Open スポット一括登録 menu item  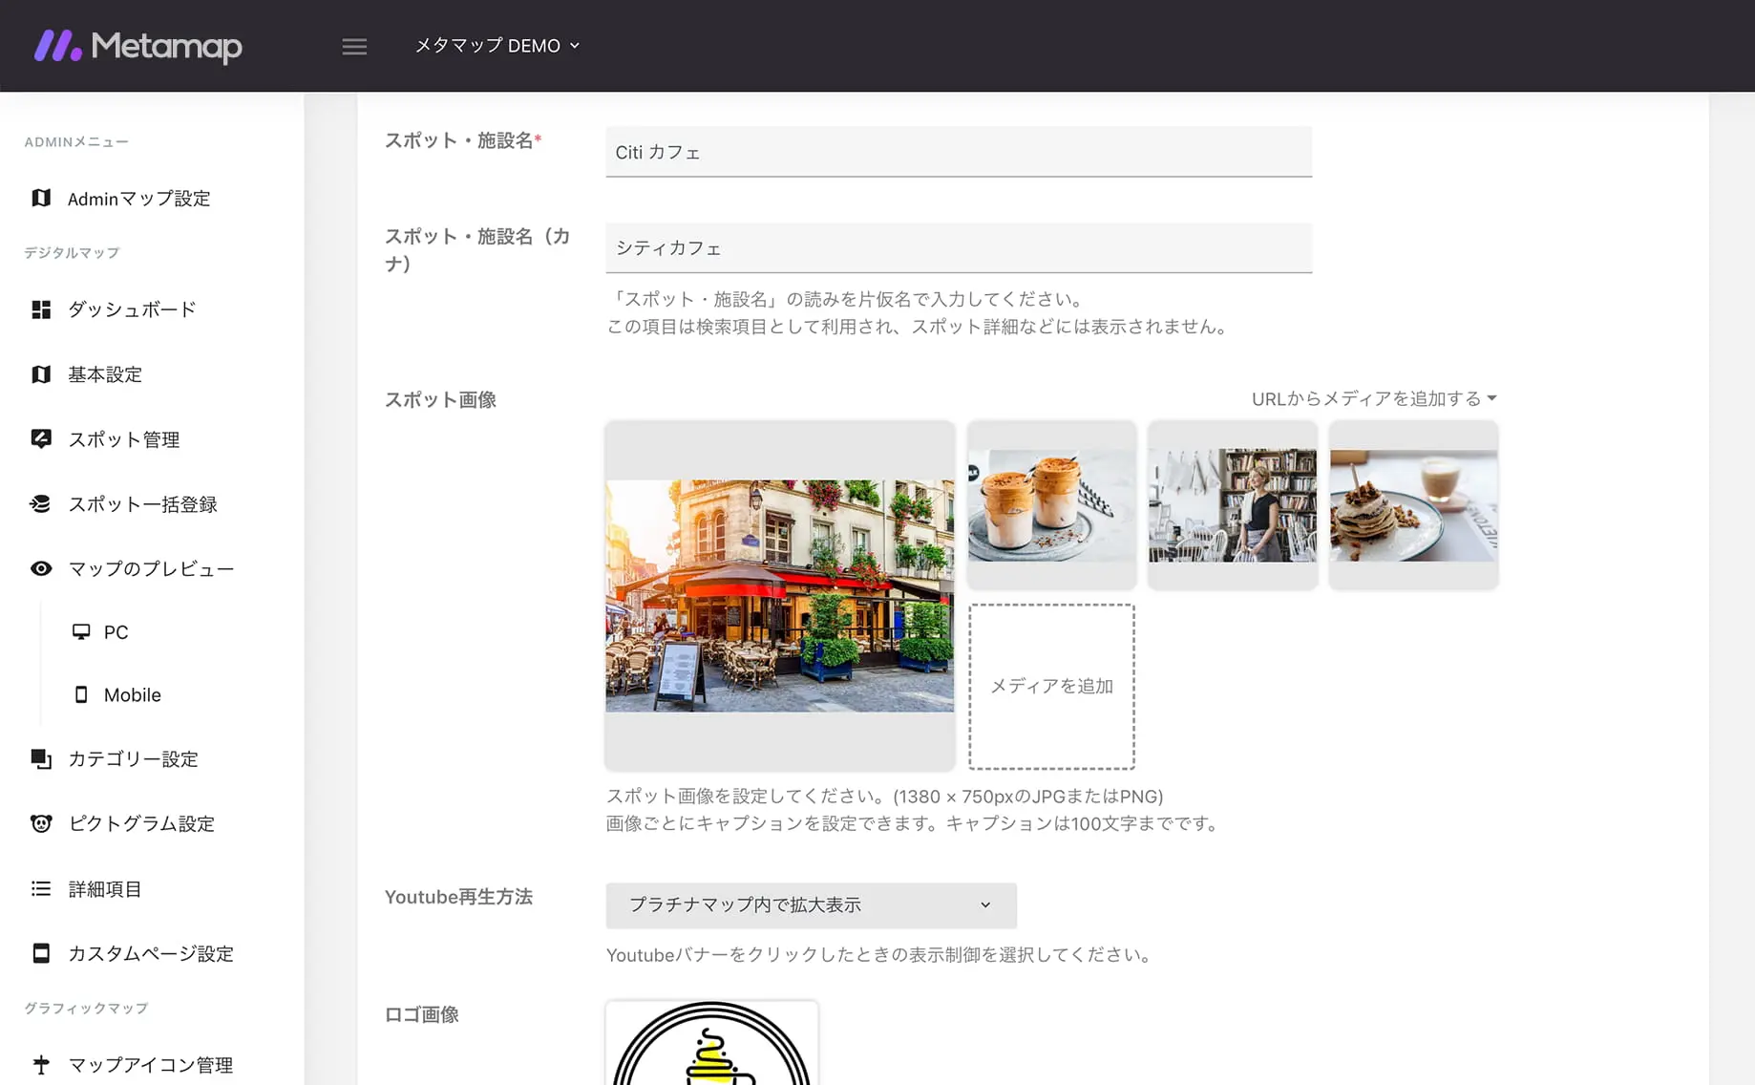pos(143,504)
